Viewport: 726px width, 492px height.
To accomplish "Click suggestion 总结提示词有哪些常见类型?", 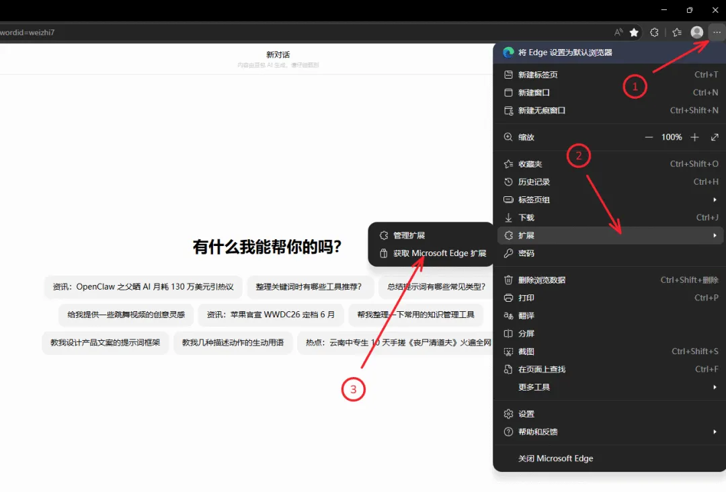I will pos(436,287).
